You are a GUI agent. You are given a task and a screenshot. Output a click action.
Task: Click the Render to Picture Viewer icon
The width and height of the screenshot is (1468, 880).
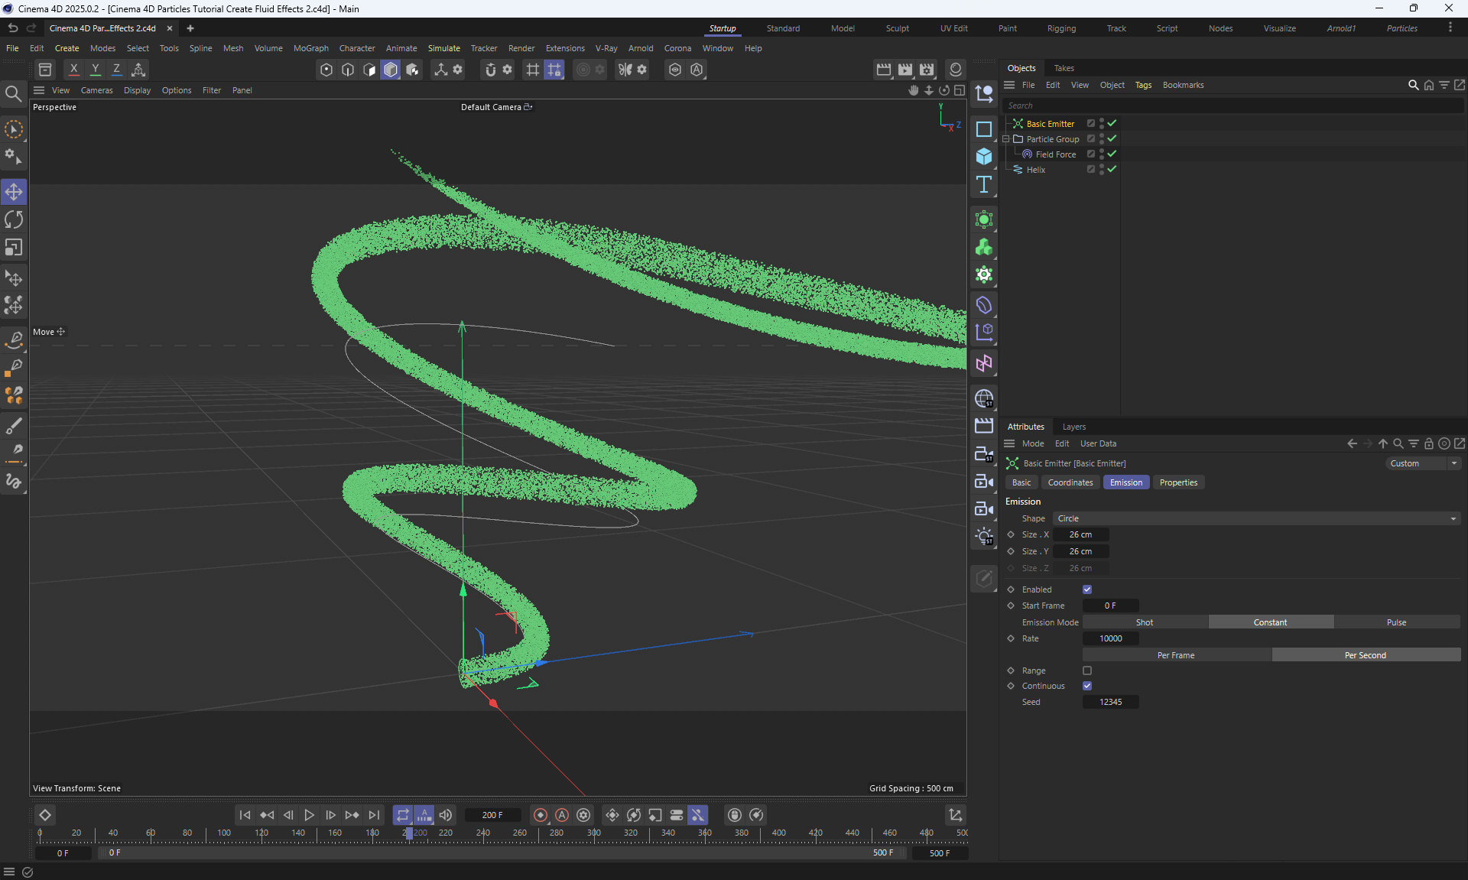[905, 70]
